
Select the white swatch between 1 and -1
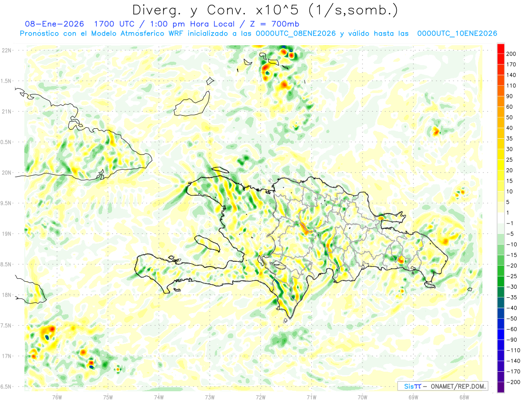click(500, 218)
